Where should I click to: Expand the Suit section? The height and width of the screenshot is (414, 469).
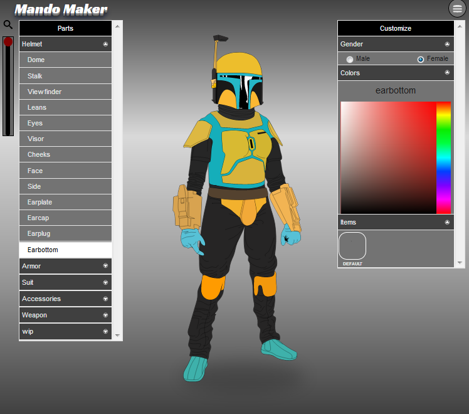[x=65, y=282]
